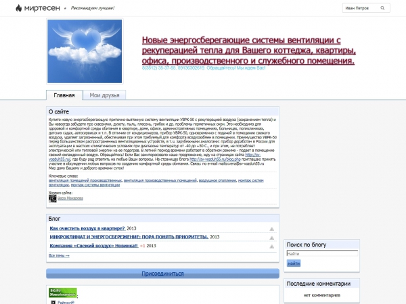Screen dimensions: 406x304
Task: Click the Присоединиться join button
Action: pyautogui.click(x=162, y=274)
